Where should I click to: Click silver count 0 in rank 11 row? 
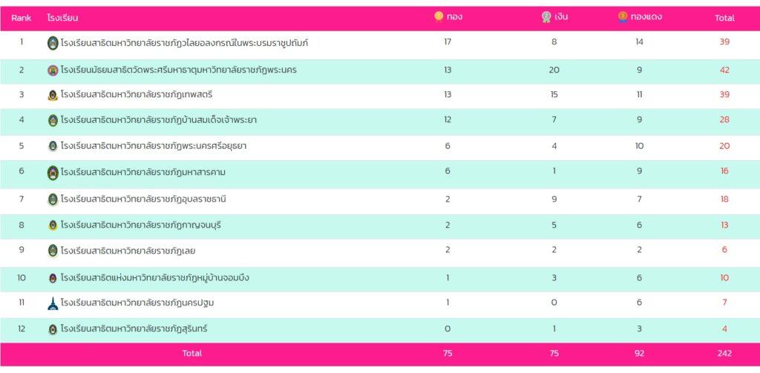[554, 303]
